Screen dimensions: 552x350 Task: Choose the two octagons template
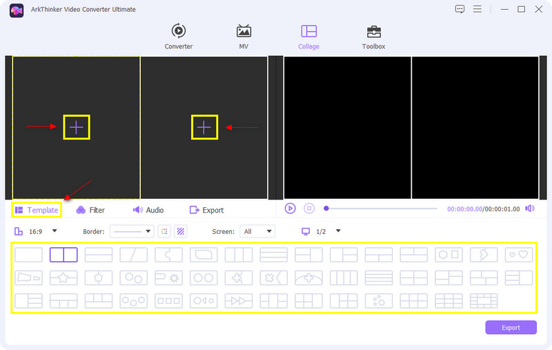[x=204, y=278]
